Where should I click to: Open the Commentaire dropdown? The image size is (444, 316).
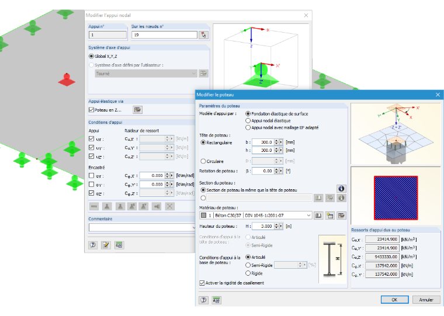194,227
